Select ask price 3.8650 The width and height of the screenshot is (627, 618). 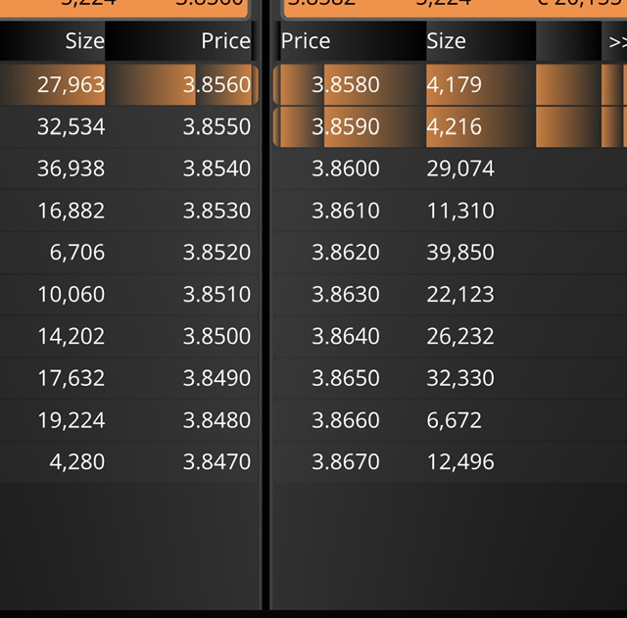[346, 378]
